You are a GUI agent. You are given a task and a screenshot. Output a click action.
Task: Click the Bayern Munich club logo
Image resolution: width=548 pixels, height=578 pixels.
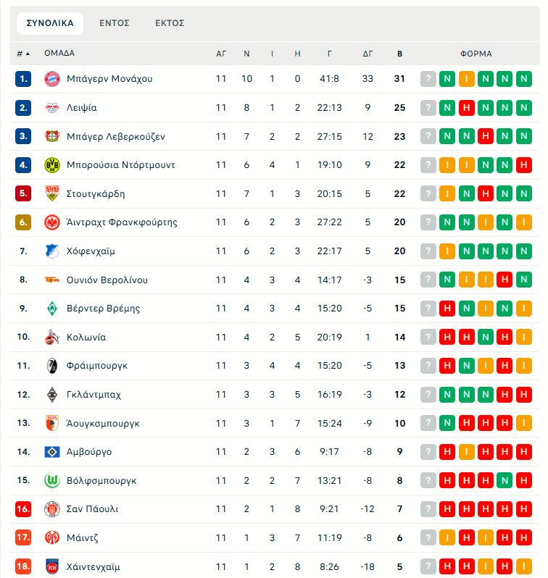point(51,78)
